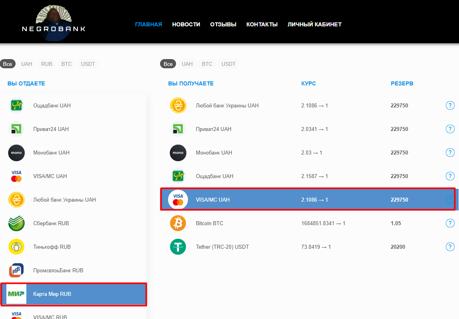Select the Bitcoin BTC icon
This screenshot has width=459, height=319.
(x=178, y=223)
